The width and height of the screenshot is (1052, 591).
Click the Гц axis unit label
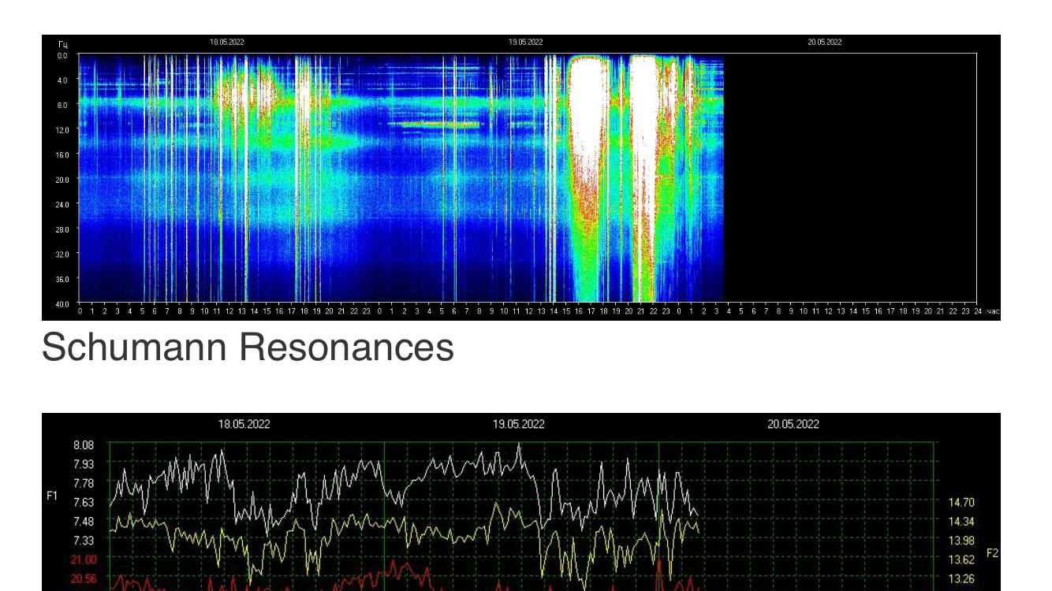click(62, 44)
